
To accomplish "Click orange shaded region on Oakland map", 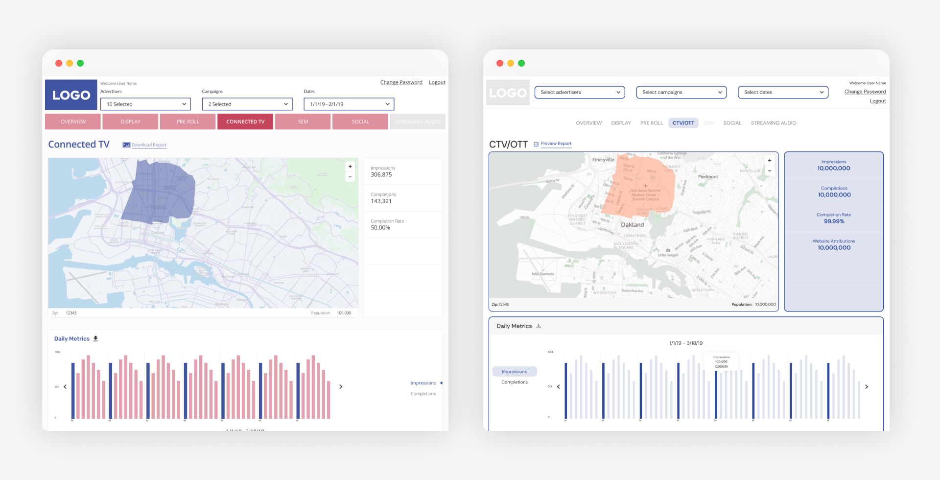I will [639, 187].
